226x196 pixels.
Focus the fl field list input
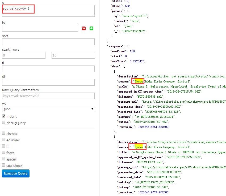[x=48, y=69]
